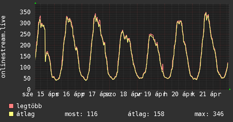Click the 50 label on Y axis
The width and height of the screenshot is (233, 122).
click(27, 79)
